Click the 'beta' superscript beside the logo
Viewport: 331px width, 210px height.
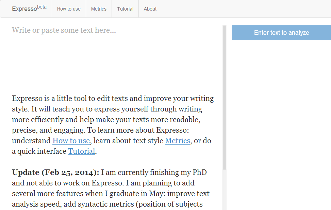tap(42, 7)
